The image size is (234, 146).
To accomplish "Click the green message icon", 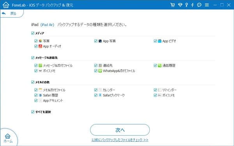I will 40,65.
